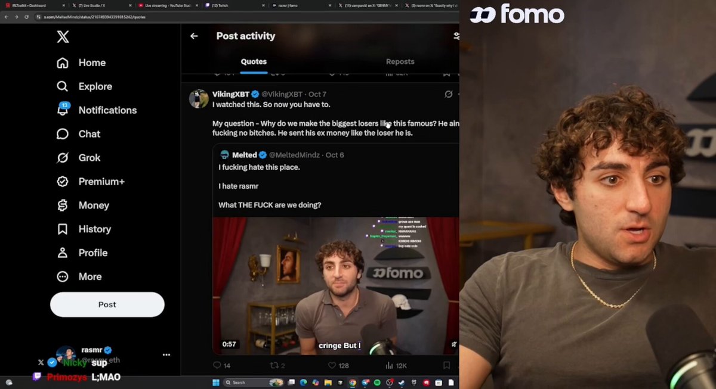
Task: Open the filter settings icon beside Post activity
Action: pos(456,36)
